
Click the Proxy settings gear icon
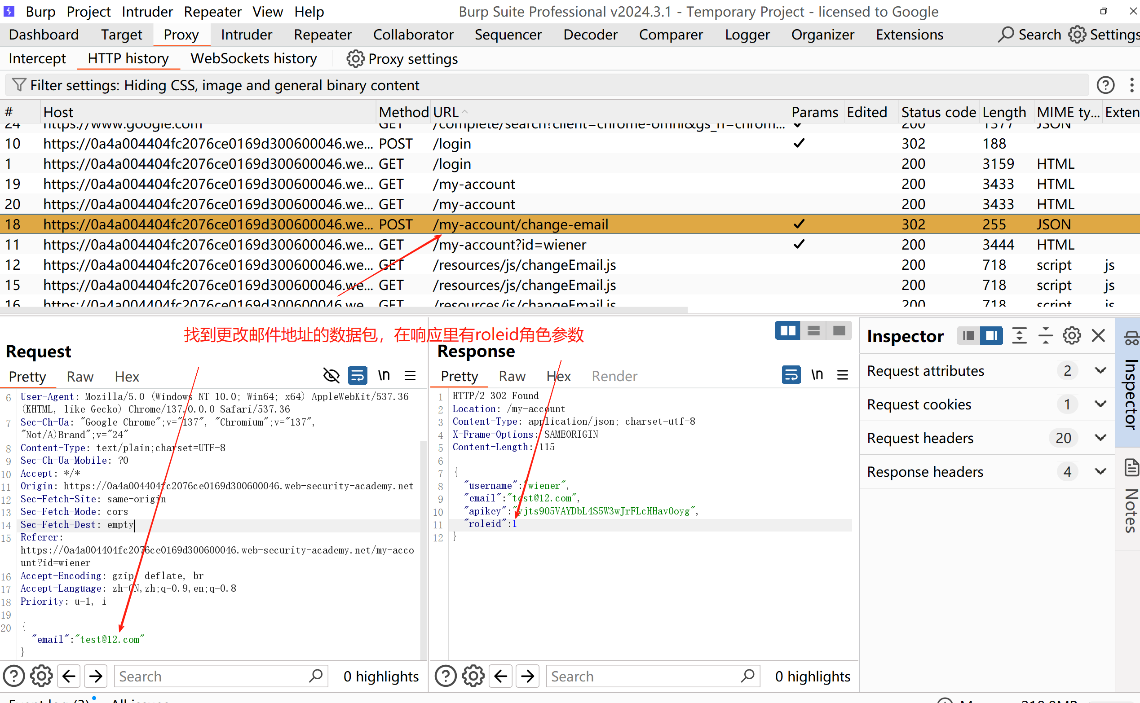[x=355, y=59]
